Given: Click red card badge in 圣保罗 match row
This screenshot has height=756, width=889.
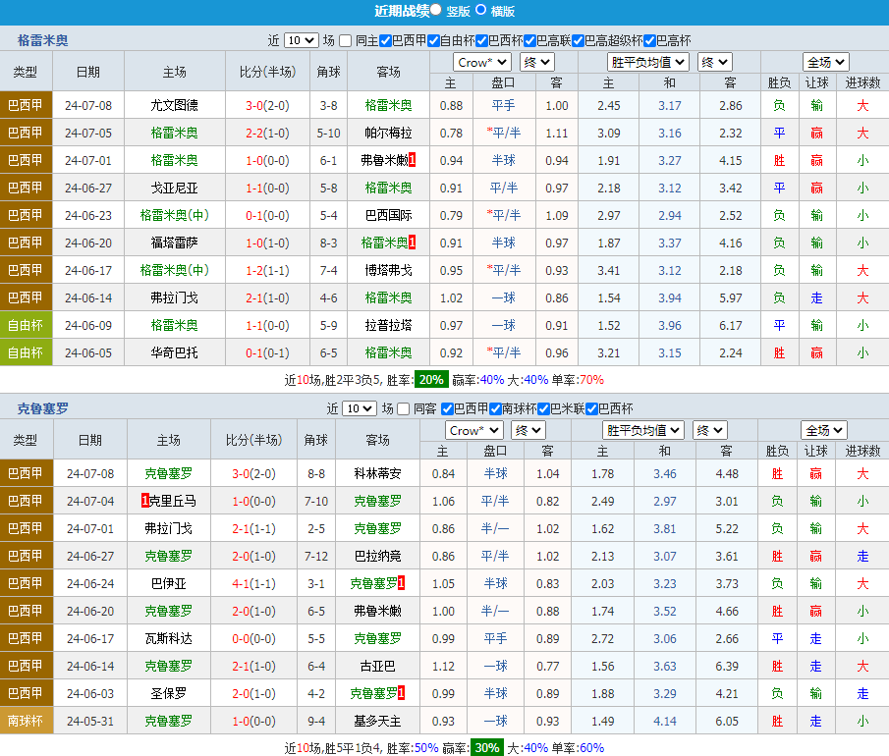Looking at the screenshot, I should click(x=402, y=693).
